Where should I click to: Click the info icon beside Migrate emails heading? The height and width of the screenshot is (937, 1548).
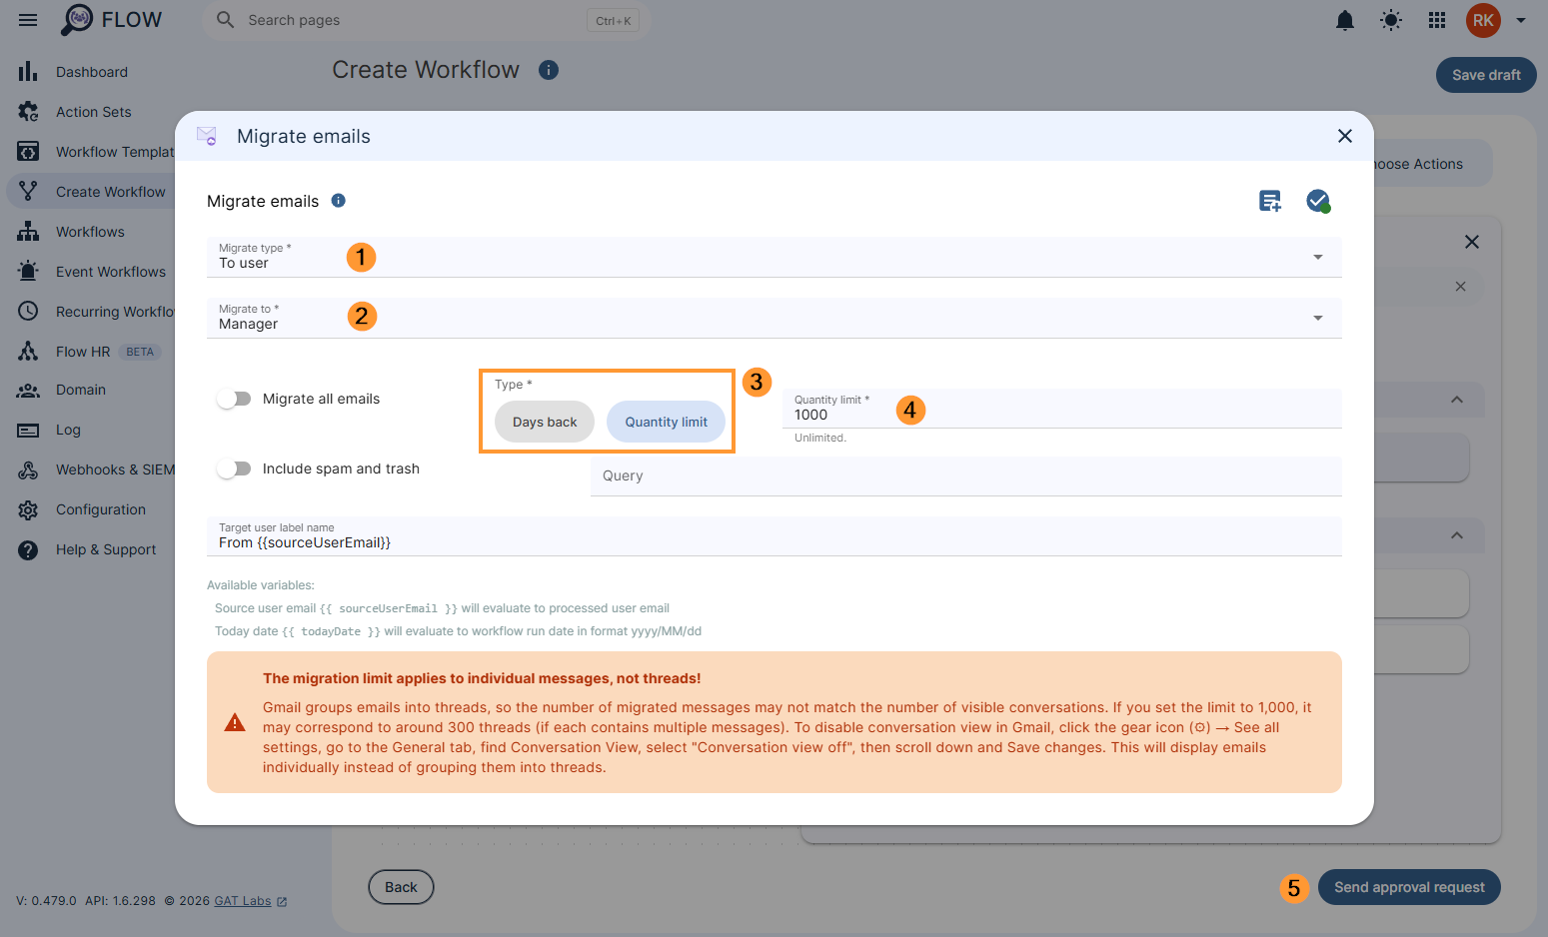pos(339,201)
